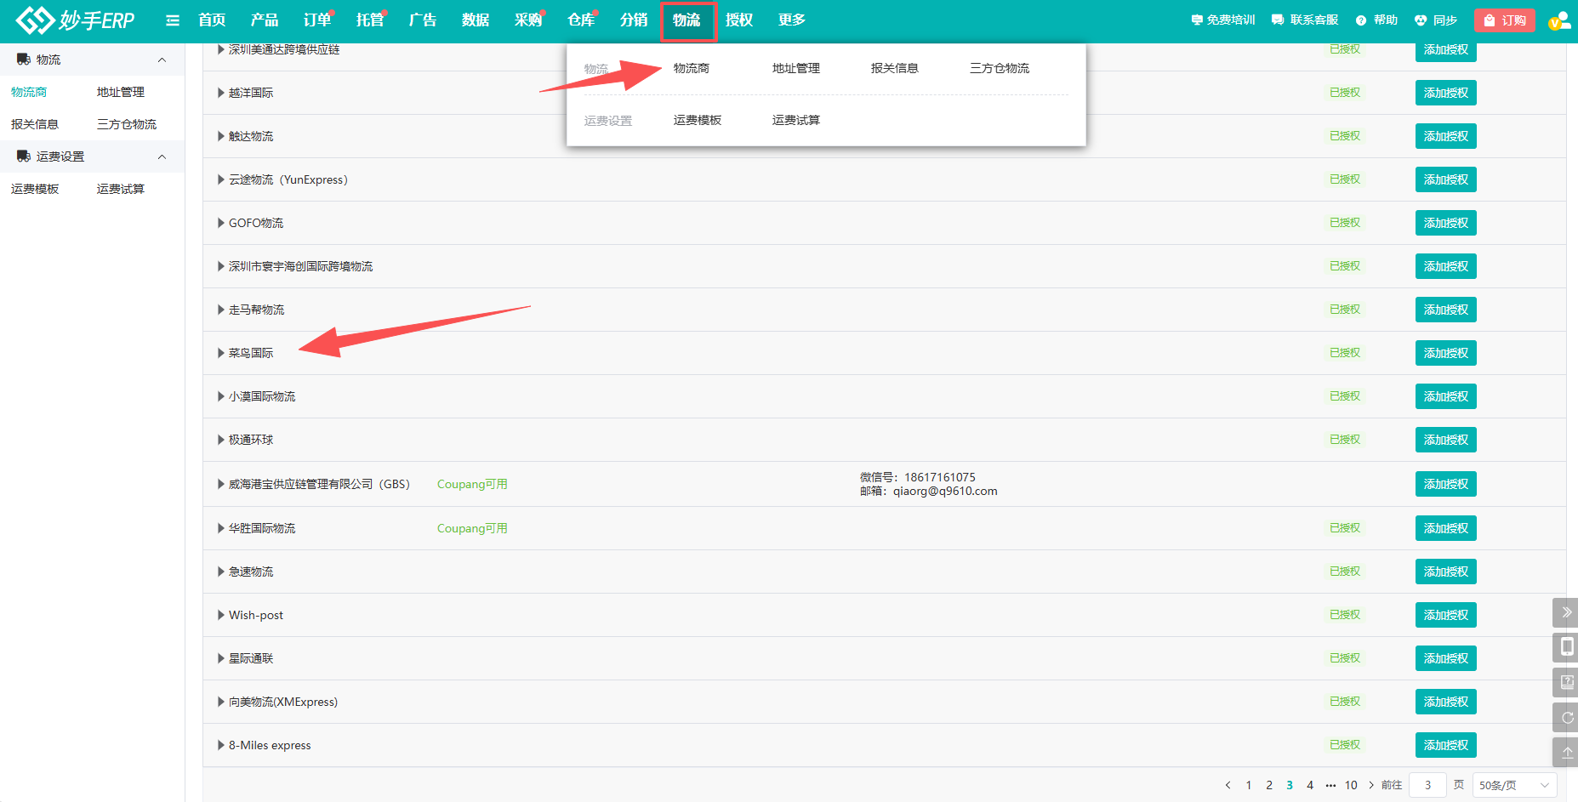Click the page number jump input field
The height and width of the screenshot is (802, 1578).
tap(1427, 785)
